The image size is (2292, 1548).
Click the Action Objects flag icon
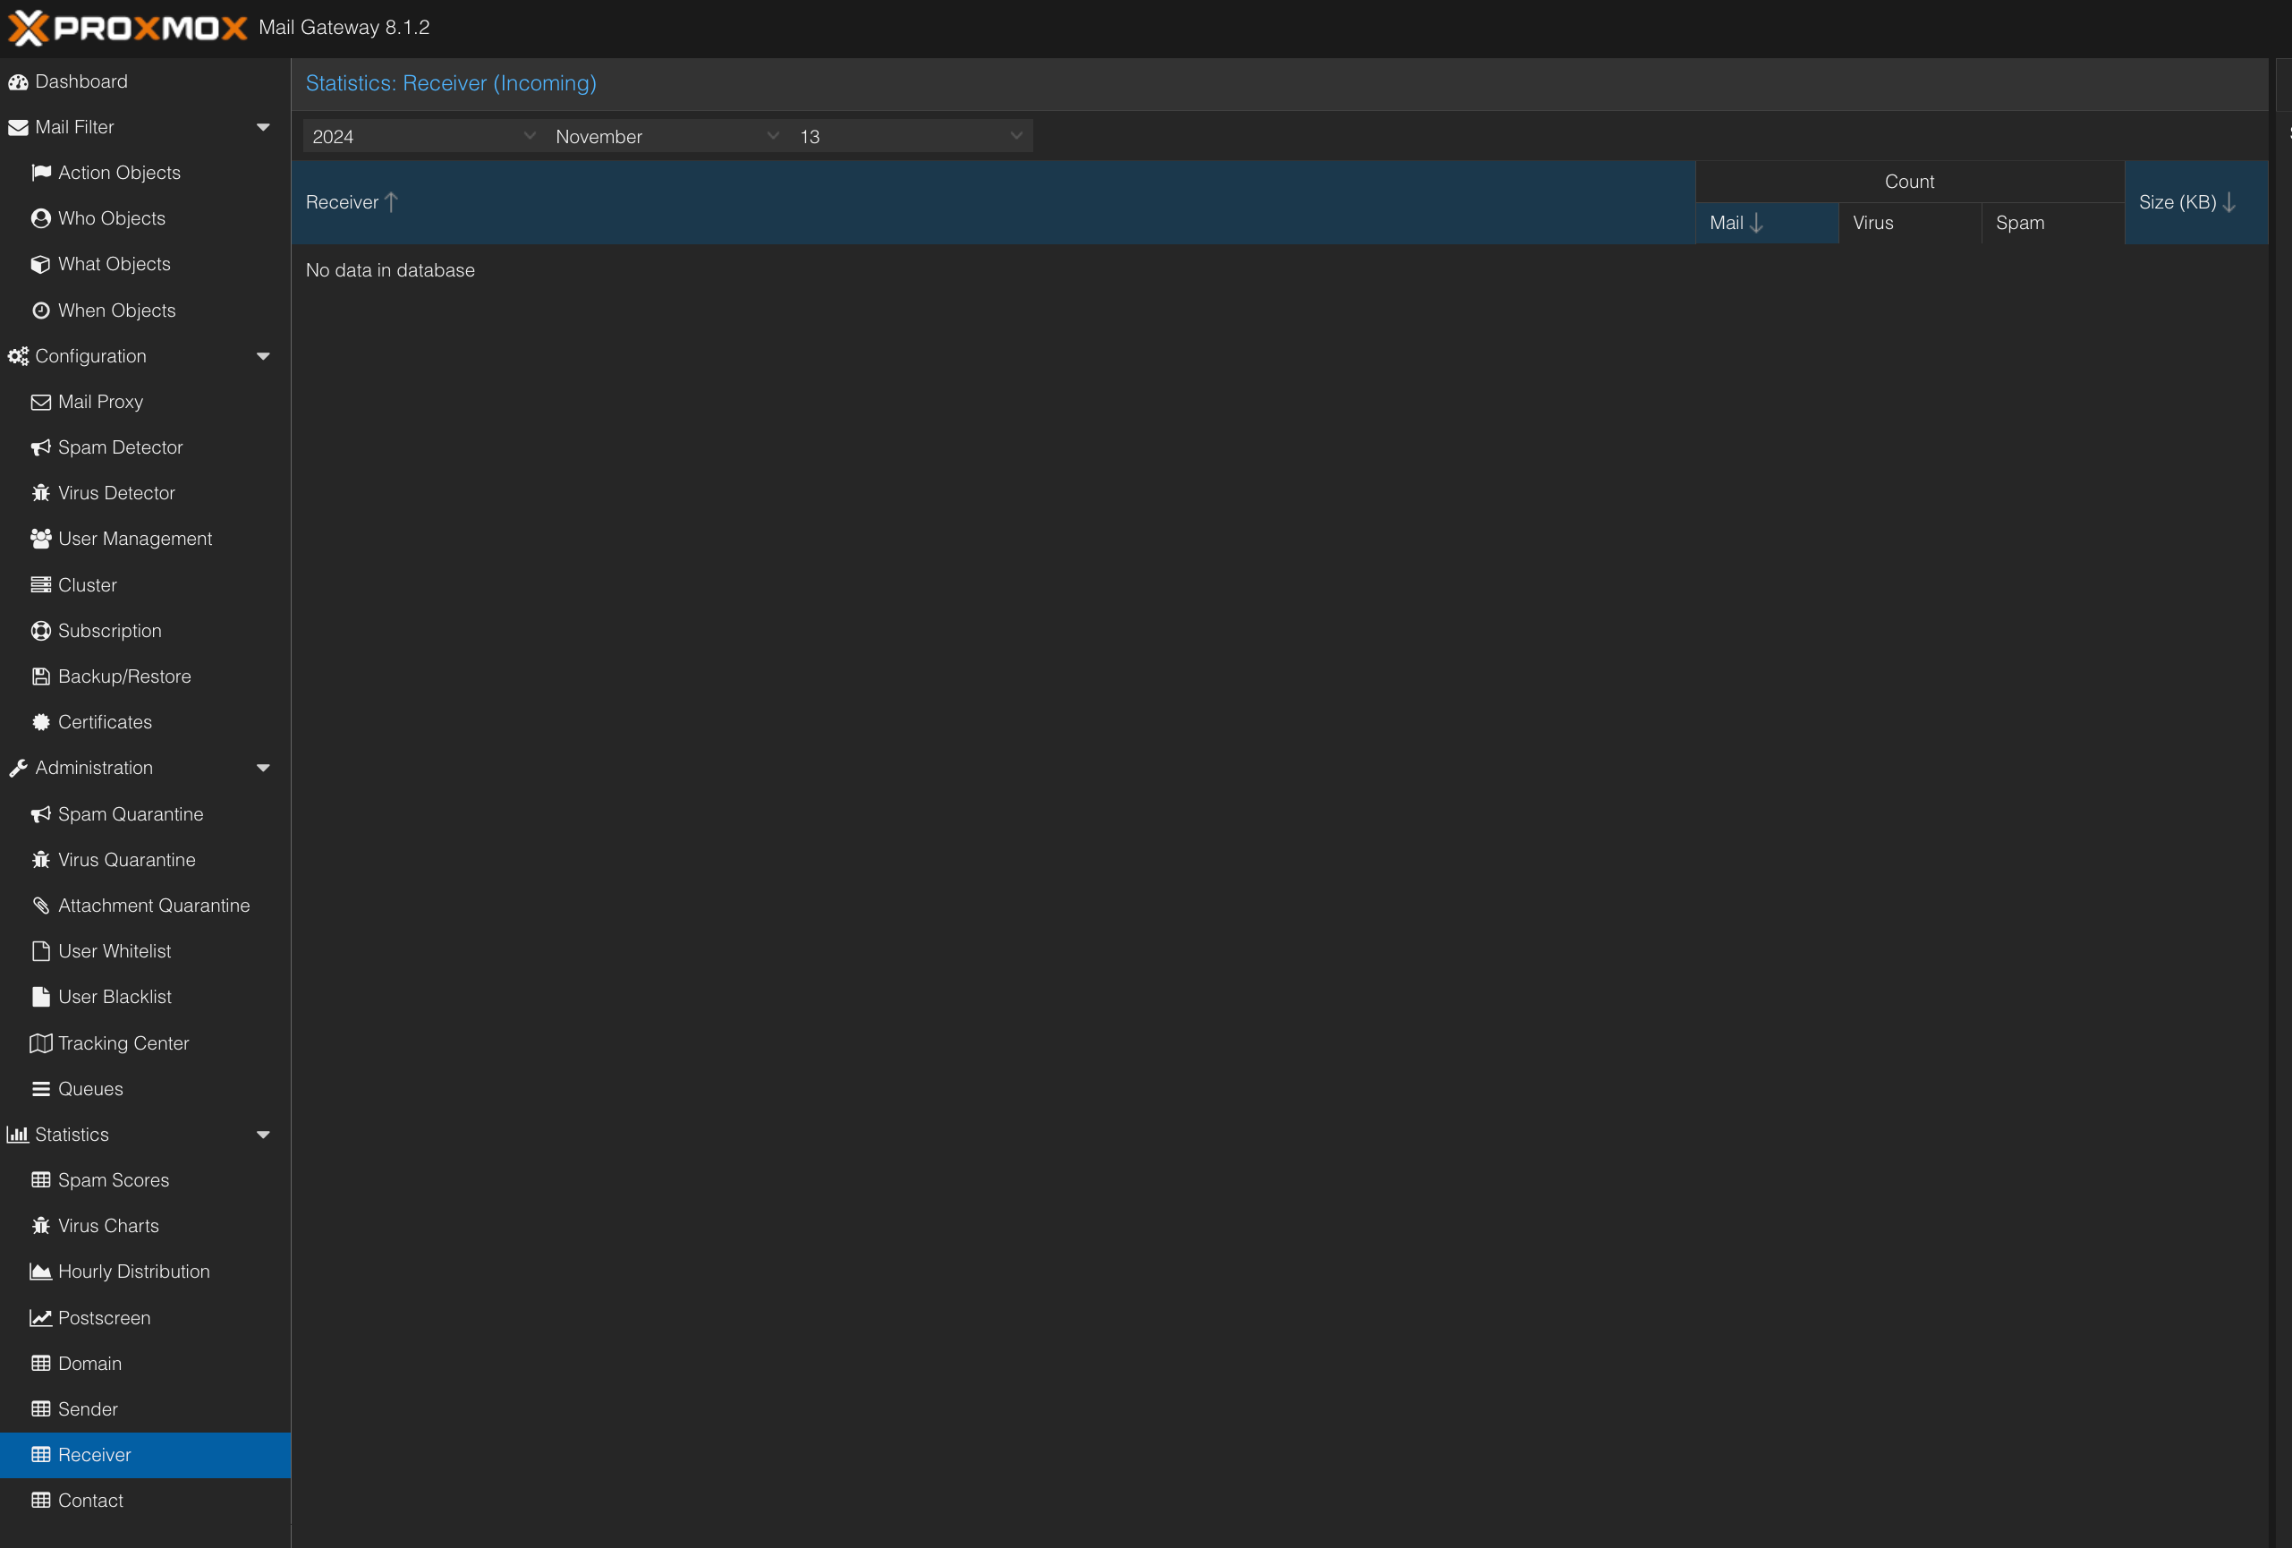pos(40,173)
